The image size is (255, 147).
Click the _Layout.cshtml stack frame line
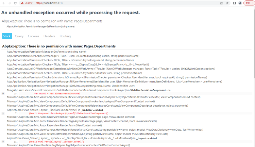tap(82, 138)
